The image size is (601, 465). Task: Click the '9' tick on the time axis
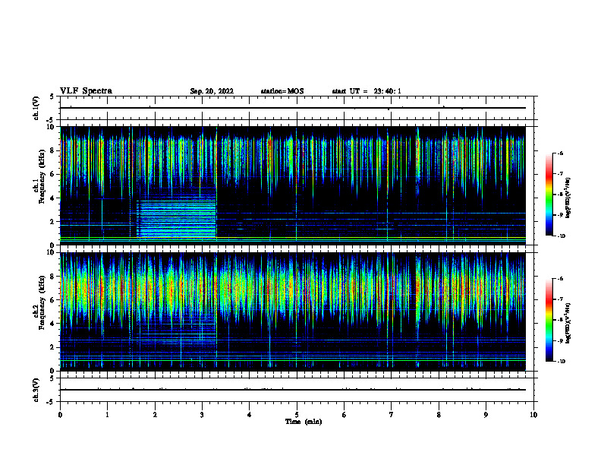click(486, 415)
